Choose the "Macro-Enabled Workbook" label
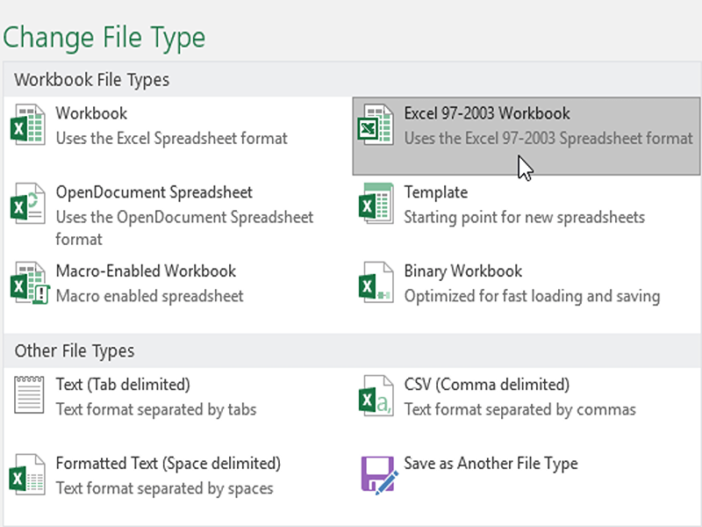 (146, 271)
